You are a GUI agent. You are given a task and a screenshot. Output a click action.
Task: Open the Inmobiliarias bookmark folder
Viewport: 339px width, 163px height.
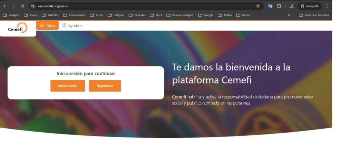(74, 15)
